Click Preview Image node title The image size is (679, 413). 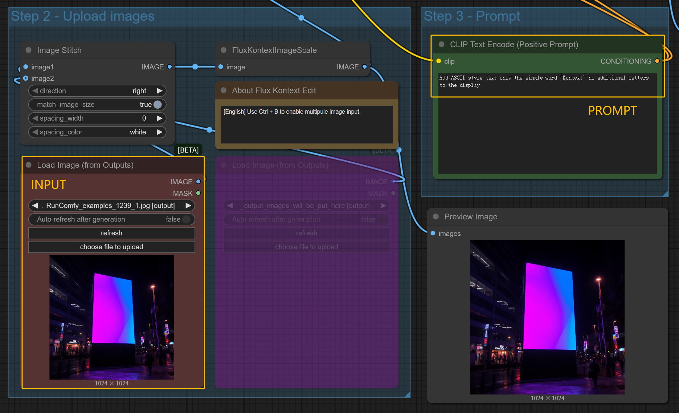[x=471, y=216]
